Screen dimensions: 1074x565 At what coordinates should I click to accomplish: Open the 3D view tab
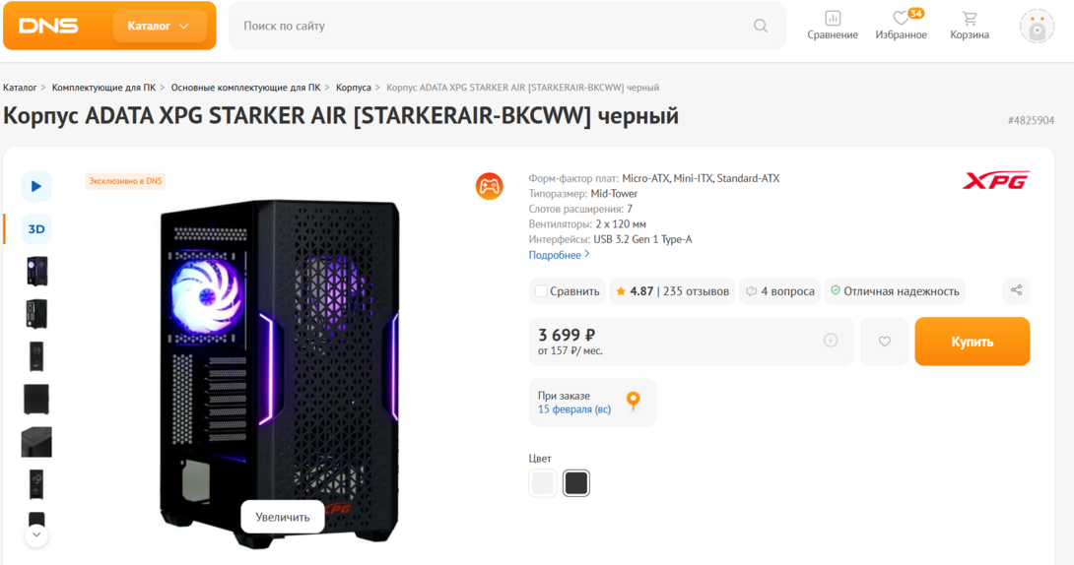coord(36,229)
